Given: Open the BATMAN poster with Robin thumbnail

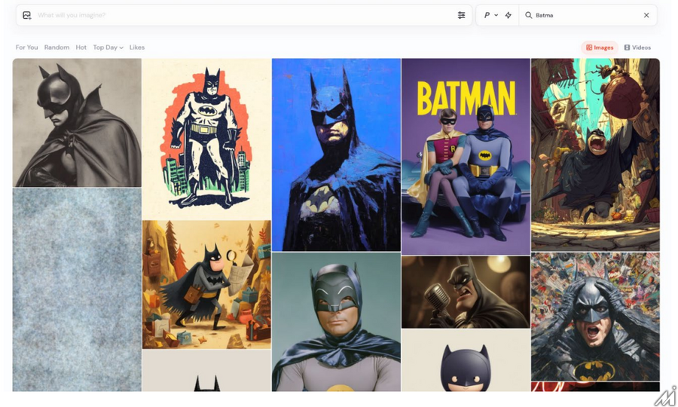Looking at the screenshot, I should (x=466, y=157).
